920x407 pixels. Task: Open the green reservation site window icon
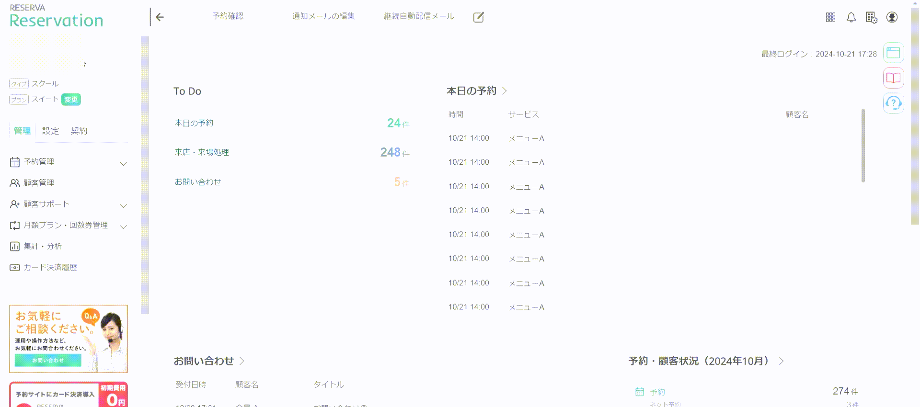(894, 53)
